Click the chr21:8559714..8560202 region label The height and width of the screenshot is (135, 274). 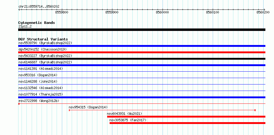tap(39, 7)
